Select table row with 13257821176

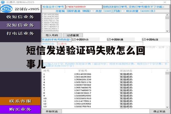coord(104,82)
